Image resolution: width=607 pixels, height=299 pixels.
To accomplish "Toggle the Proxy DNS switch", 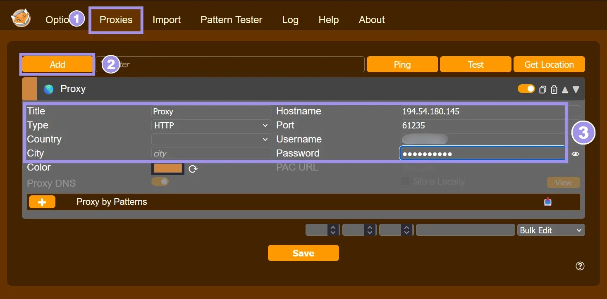I will [160, 181].
